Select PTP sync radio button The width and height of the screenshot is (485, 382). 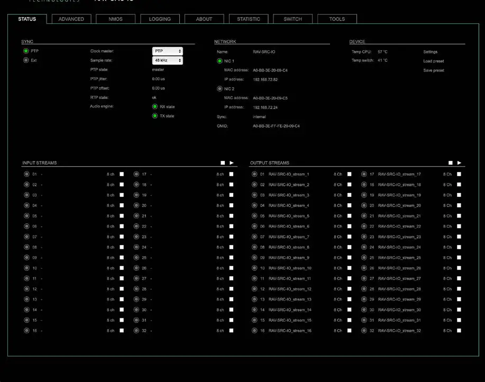(26, 51)
